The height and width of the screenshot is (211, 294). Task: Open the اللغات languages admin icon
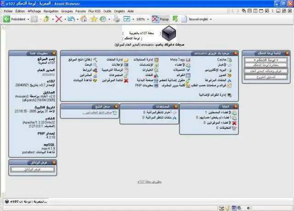pyautogui.click(x=156, y=75)
